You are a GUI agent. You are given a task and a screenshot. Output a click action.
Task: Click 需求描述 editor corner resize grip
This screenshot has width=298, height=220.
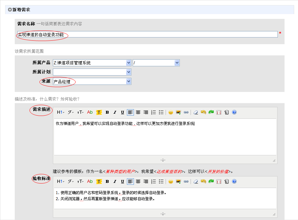point(274,161)
